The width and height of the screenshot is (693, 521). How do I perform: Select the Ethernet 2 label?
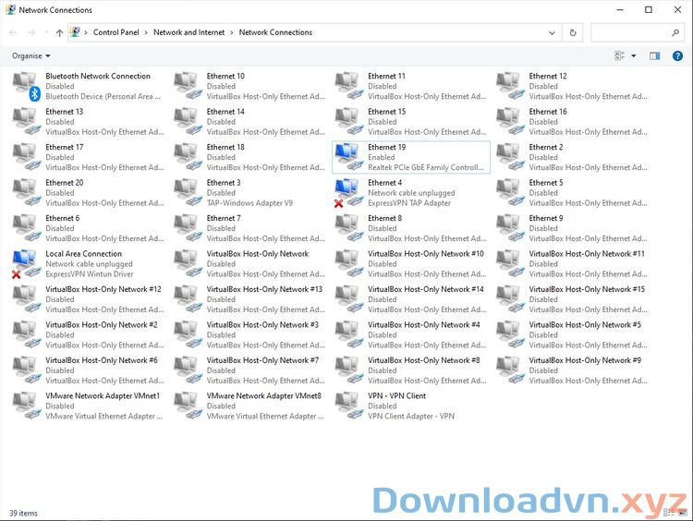[546, 147]
